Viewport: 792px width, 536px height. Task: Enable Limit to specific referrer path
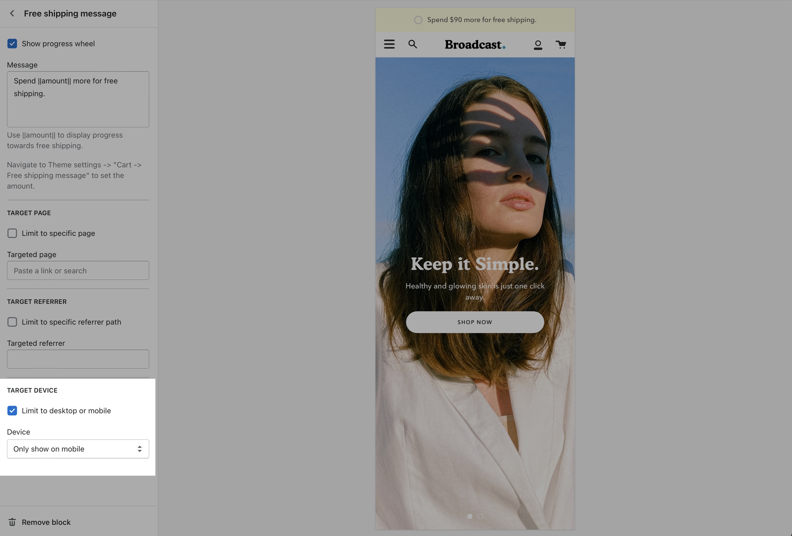click(12, 322)
